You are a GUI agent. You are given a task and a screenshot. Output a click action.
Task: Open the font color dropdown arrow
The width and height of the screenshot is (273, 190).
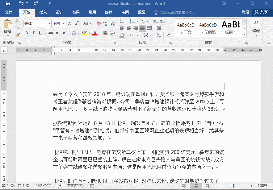[x=100, y=33]
